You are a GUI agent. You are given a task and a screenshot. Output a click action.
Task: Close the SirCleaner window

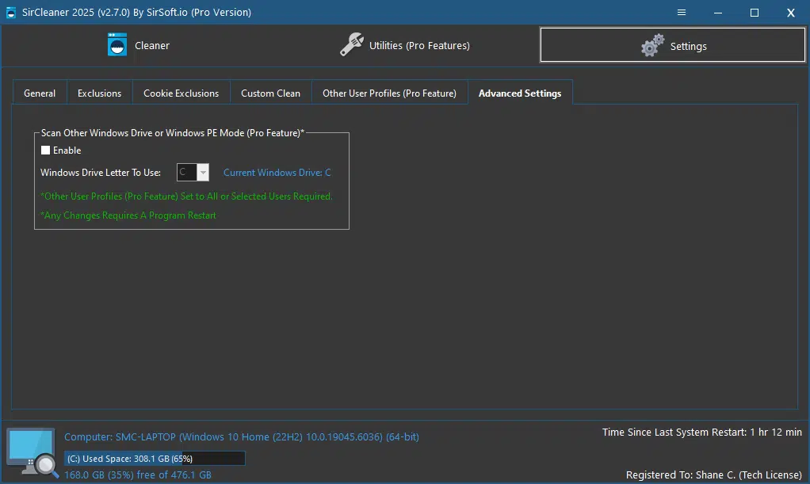point(791,13)
